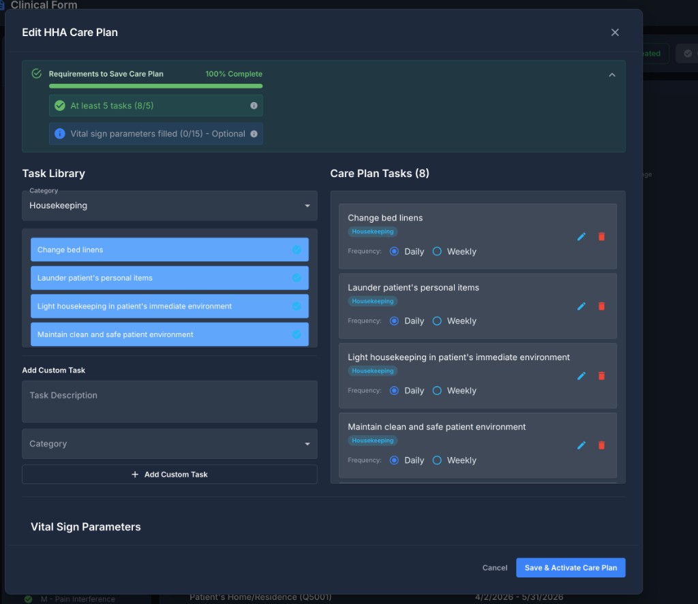Pick Weekly for Maintain clean and safe environment

click(437, 460)
